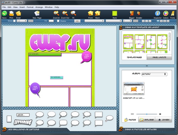Viewport: 178px width, 135px height.
Task: Add a New Page via toolbar
Action: (x=37, y=13)
